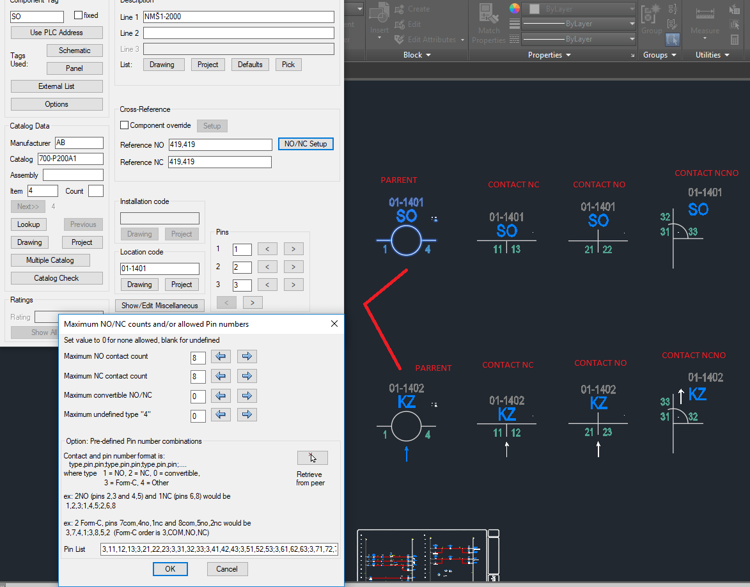Click the Catalog Check button
Image resolution: width=750 pixels, height=587 pixels.
[56, 278]
